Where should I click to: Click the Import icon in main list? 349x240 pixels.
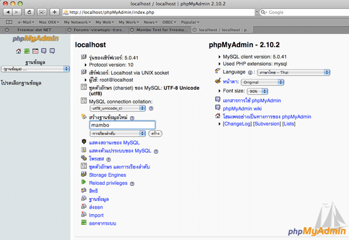(84, 215)
